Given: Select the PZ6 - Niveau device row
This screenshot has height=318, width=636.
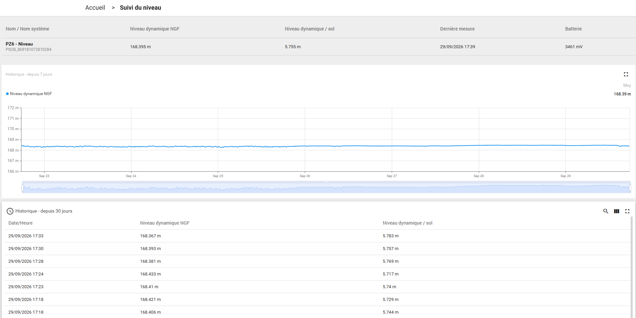Looking at the screenshot, I should click(x=318, y=47).
